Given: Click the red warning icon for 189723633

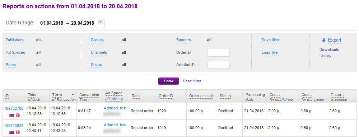Looking at the screenshot, I should [x=18, y=132].
